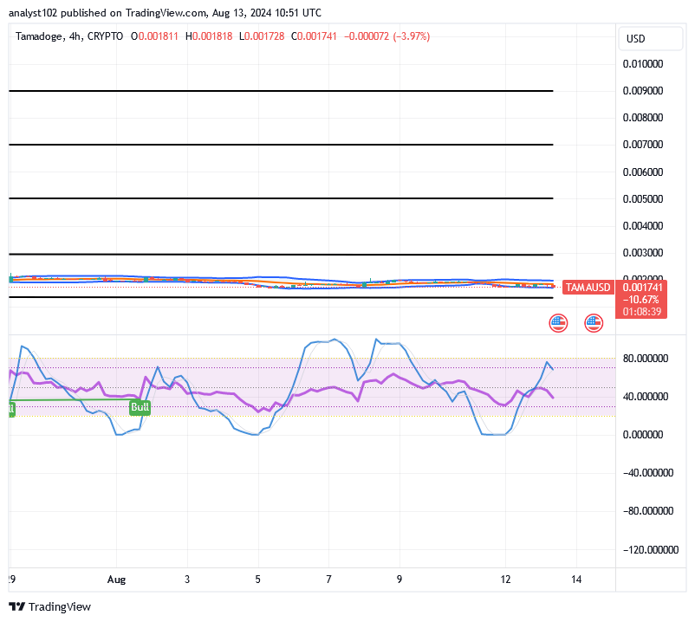Select the red TAMAUSD symbol flag label
Image resolution: width=695 pixels, height=622 pixels.
pos(588,286)
